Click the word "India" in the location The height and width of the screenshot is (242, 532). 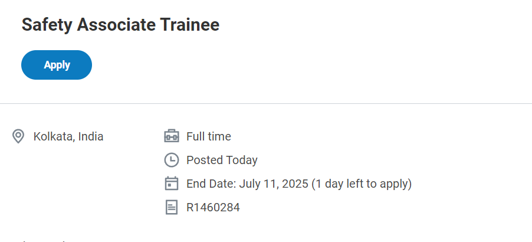click(91, 136)
